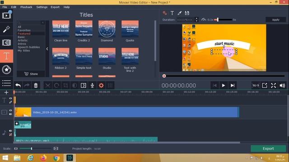Screen dimensions: 289x162
Task: Open Clip properties icon above preview
Action: point(165,13)
